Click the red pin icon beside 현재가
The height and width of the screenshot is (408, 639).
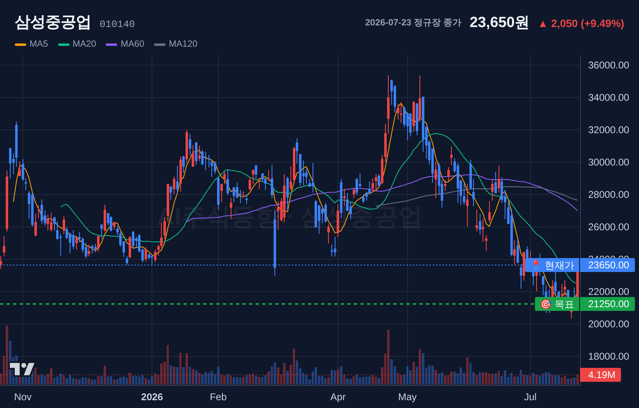[536, 265]
